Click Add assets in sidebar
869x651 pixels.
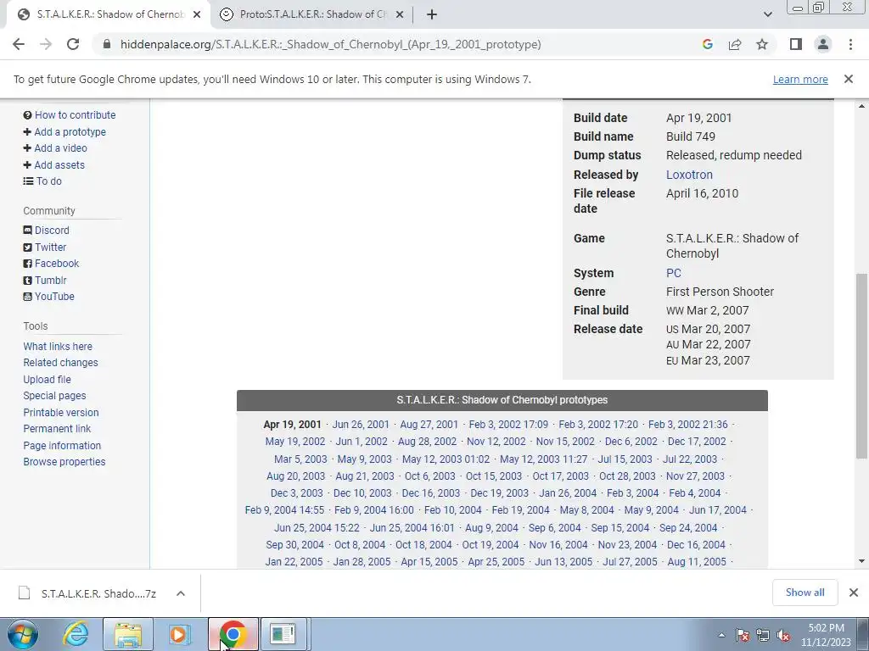click(59, 165)
